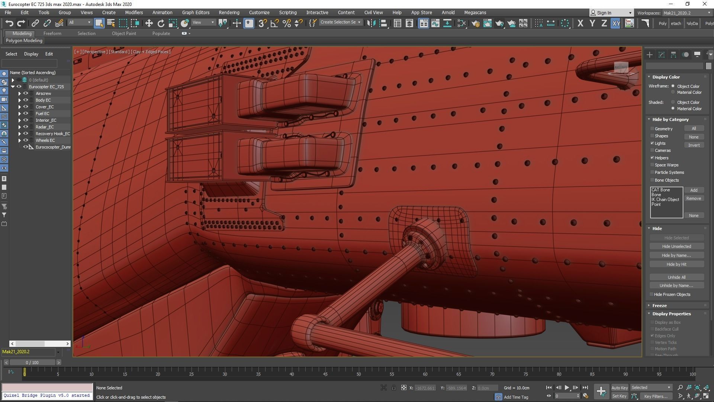Click the Hide Unselected button
This screenshot has width=714, height=402.
point(676,246)
